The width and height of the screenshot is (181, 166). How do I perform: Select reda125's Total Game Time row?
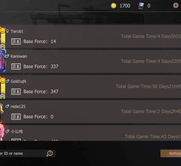[x=151, y=111]
